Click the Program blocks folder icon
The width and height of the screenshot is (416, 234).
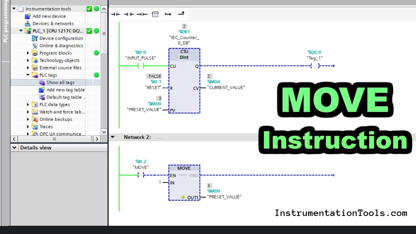pyautogui.click(x=35, y=53)
